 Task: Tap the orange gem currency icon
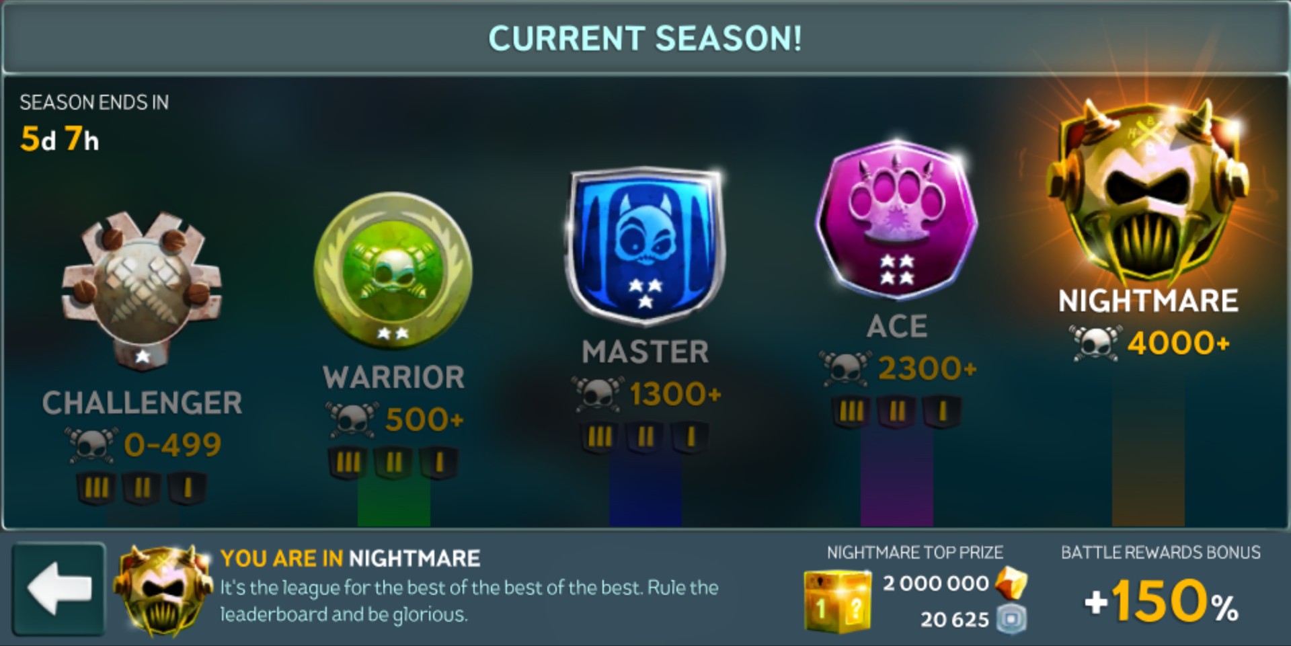(1011, 582)
